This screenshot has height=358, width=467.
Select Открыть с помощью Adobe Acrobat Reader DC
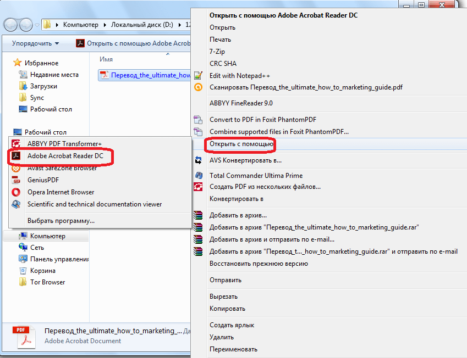click(283, 15)
